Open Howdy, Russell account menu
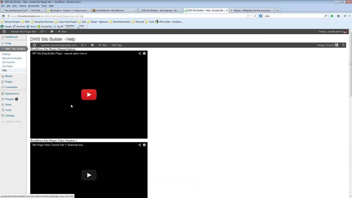Viewport: 352px width, 198px height. point(327,45)
